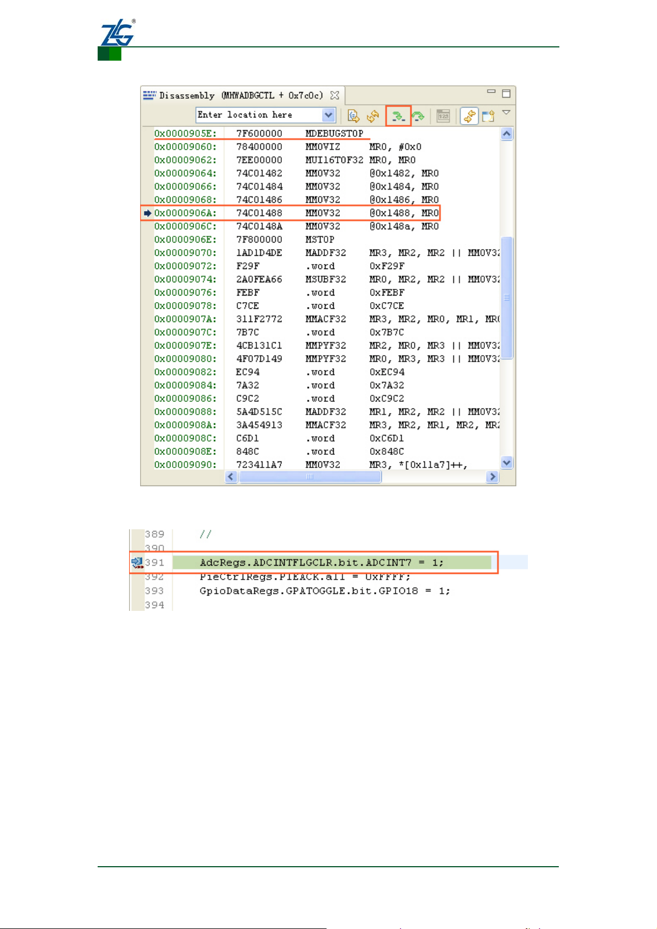Image resolution: width=657 pixels, height=929 pixels.
Task: Click opcode 311F2772
Action: [x=259, y=319]
